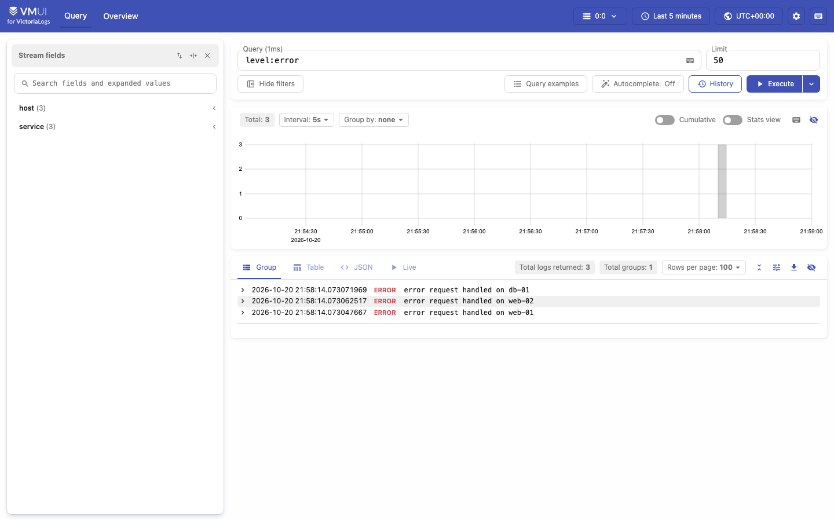Select the Group tab
The width and height of the screenshot is (834, 521).
point(259,267)
